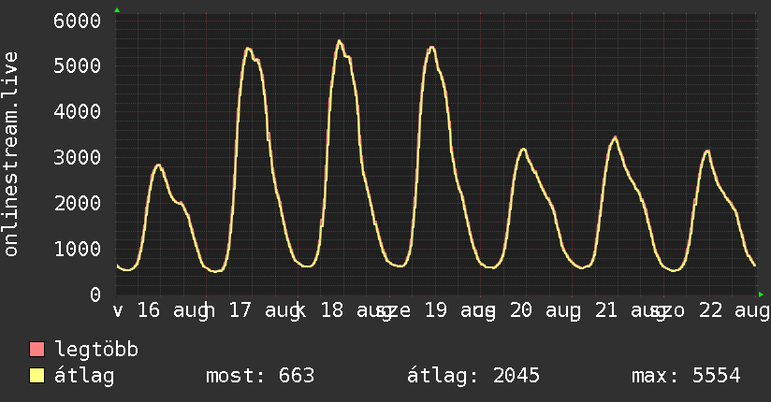Image resolution: width=771 pixels, height=402 pixels.
Task: Click the 'most: 663' value
Action: pos(260,376)
